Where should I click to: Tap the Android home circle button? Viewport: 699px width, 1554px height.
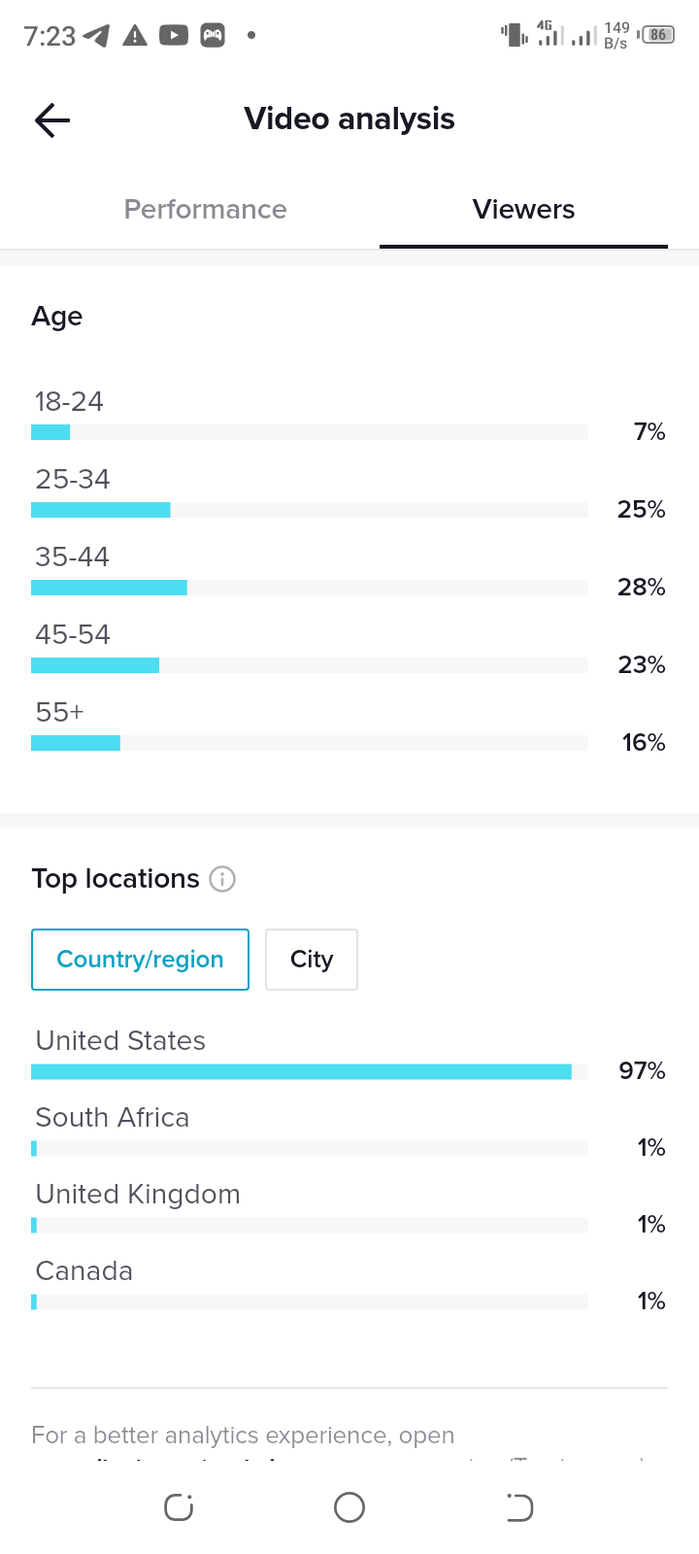(x=349, y=1507)
